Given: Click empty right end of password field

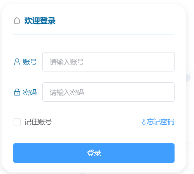Looking at the screenshot, I should pyautogui.click(x=156, y=92).
